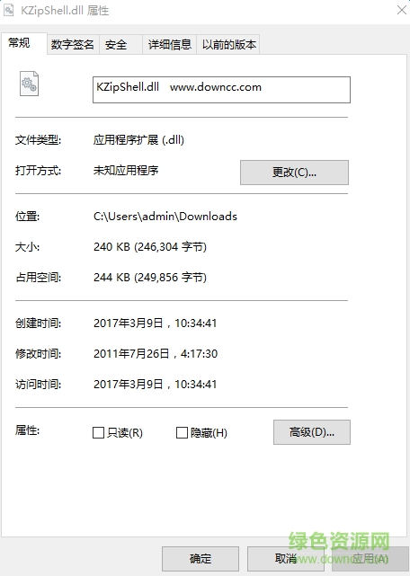The height and width of the screenshot is (576, 410).
Task: Click the 更改(C)... button
Action: coord(294,173)
